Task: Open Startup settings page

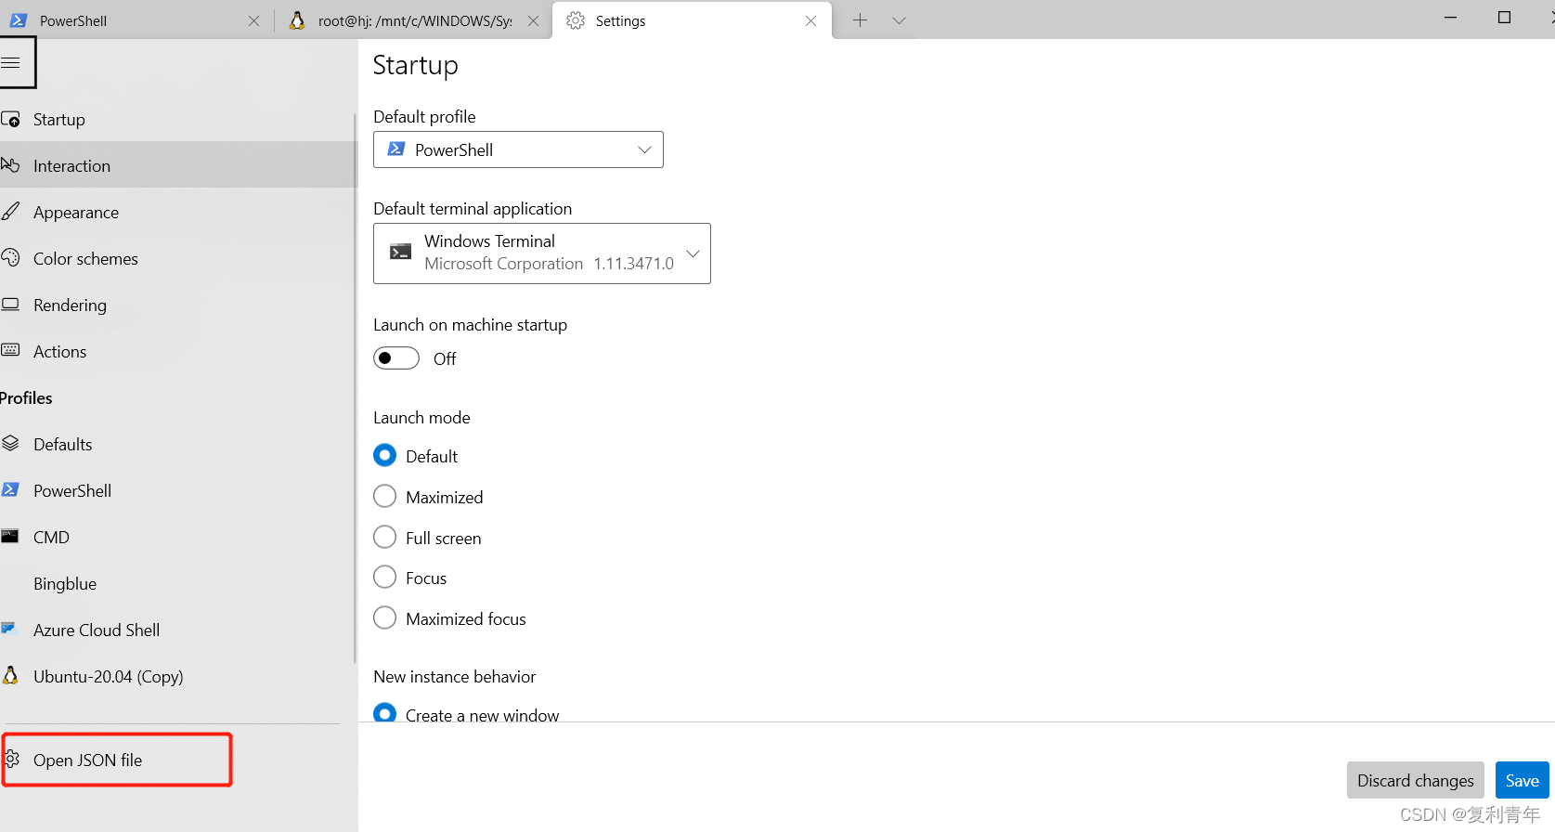Action: (176, 119)
